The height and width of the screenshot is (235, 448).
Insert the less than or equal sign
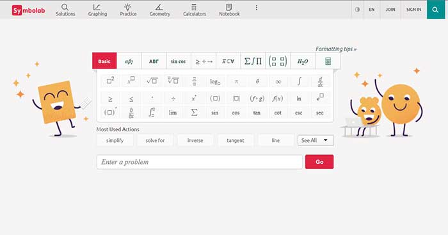click(x=131, y=99)
